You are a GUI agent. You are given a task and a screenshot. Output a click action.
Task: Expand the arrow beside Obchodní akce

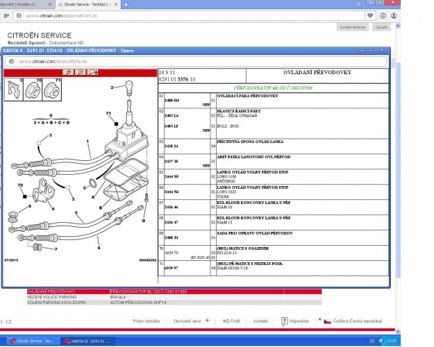(x=207, y=321)
